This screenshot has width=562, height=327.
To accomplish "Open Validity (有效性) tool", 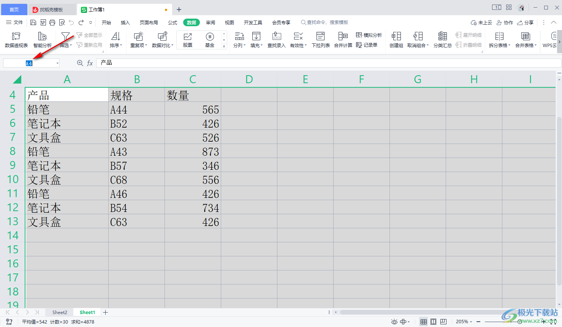I will pyautogui.click(x=298, y=40).
